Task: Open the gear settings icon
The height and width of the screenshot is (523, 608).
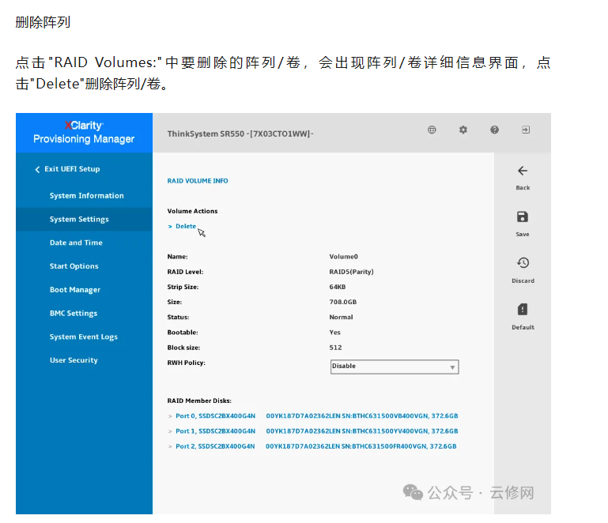Action: 463,130
